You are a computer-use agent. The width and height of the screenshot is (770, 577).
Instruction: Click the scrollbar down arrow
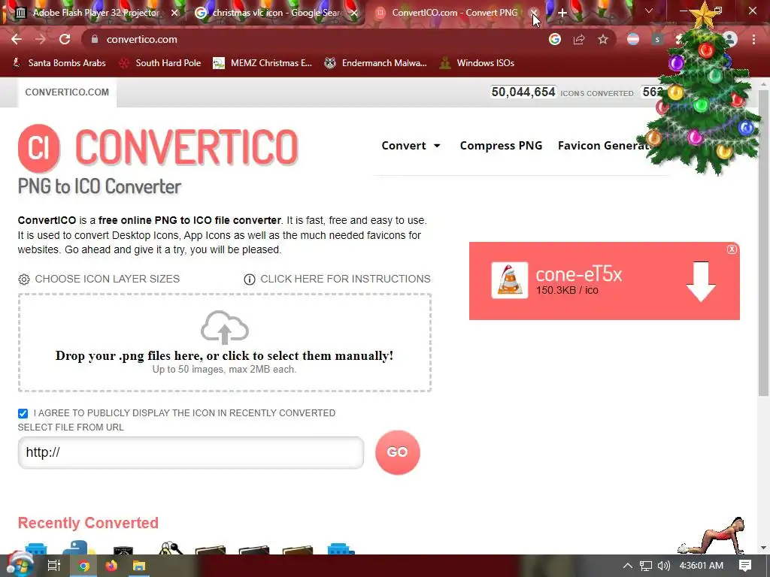pyautogui.click(x=763, y=548)
